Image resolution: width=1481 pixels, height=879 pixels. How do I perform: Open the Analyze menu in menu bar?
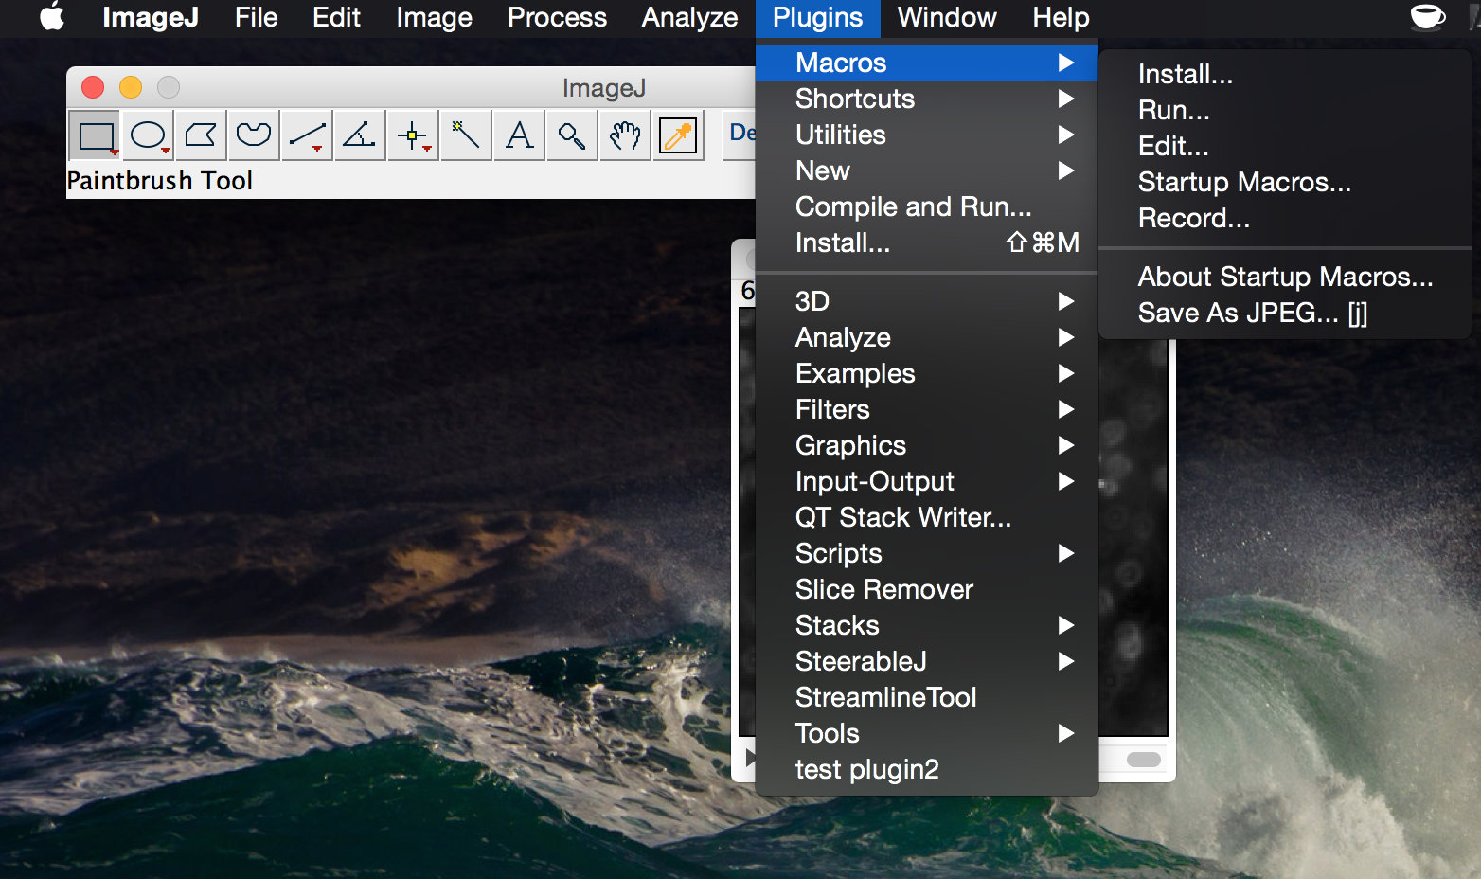[689, 17]
